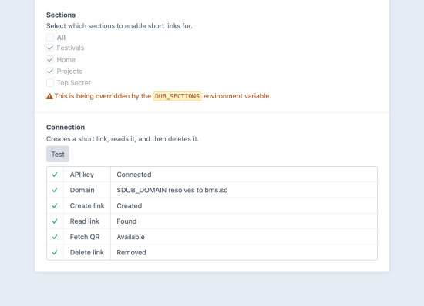
Task: Click the warning triangle icon
Action: pyautogui.click(x=49, y=96)
